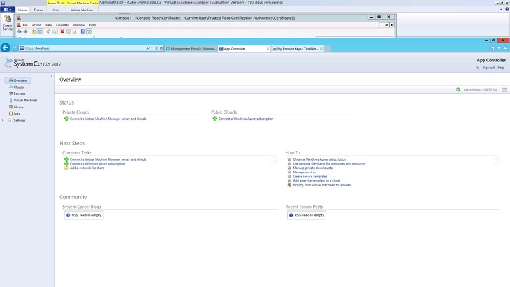510x287 pixels.
Task: Click the refresh icon in the address bar
Action: (161, 48)
